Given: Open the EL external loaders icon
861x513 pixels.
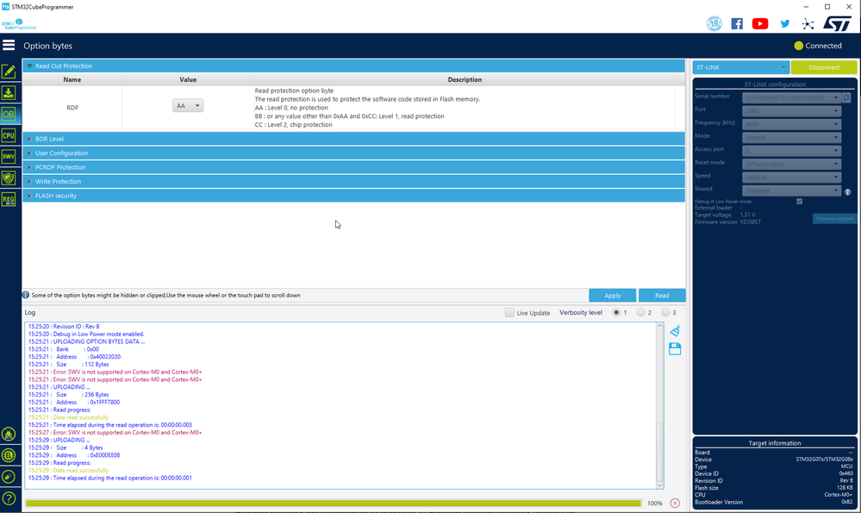Looking at the screenshot, I should coord(9,455).
